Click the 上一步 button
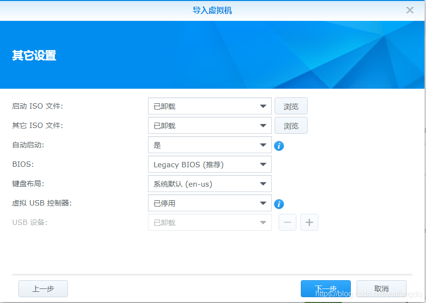Screen dimensions: 426x303 tap(43, 288)
